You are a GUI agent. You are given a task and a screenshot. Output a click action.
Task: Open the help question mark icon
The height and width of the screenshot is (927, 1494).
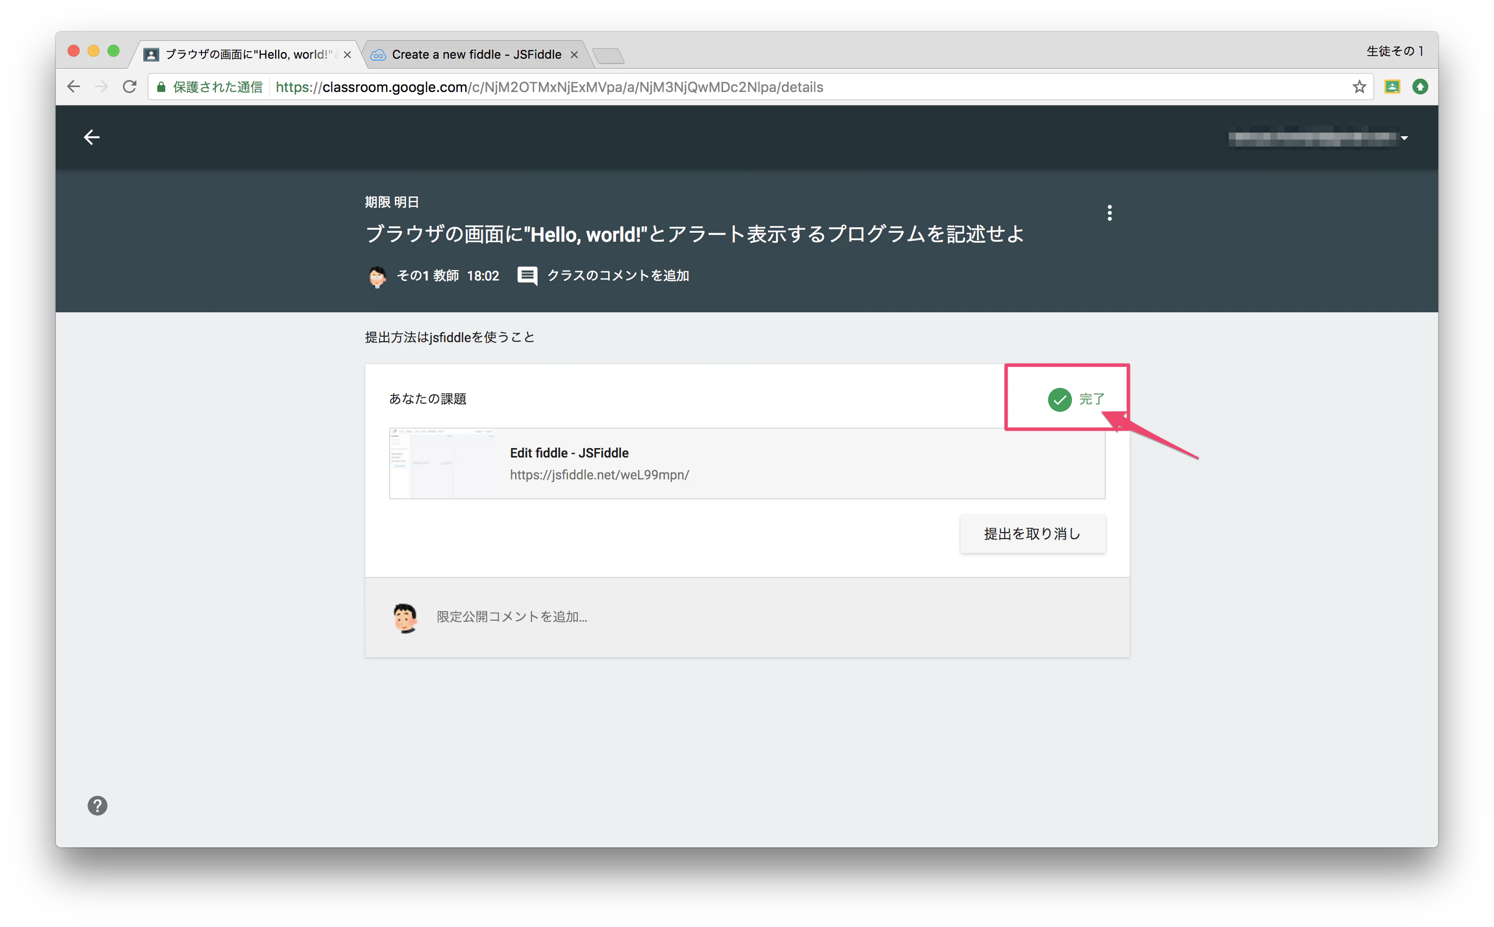point(98,805)
